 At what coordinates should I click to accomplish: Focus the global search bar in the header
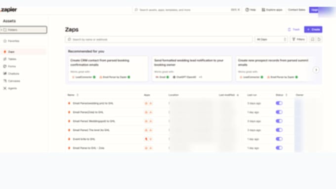(187, 10)
